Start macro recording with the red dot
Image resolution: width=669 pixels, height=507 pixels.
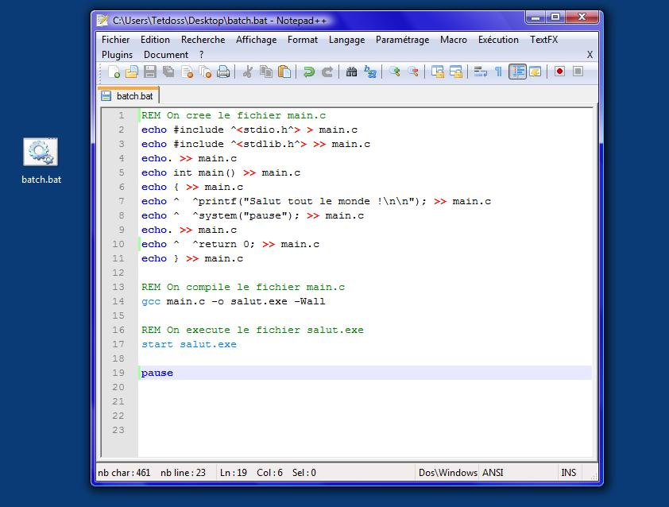(559, 72)
